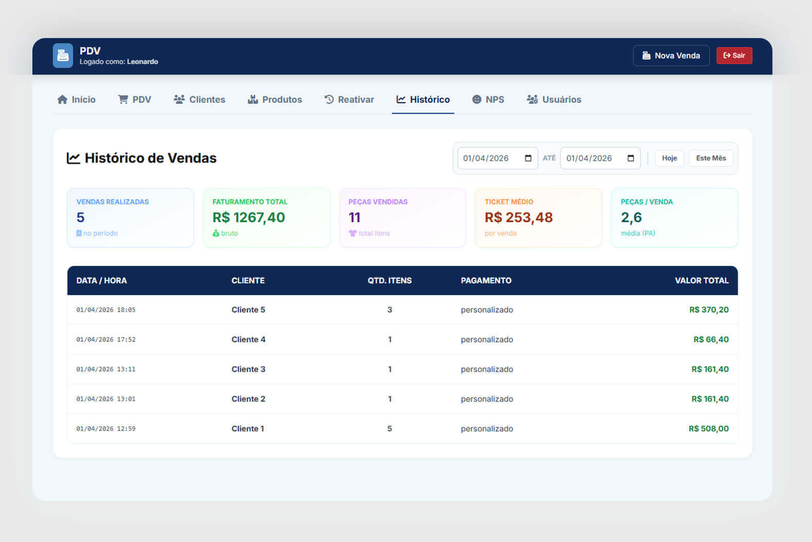Click timestamp 01/04/2026 13:01
Viewport: 812px width, 542px height.
pyautogui.click(x=106, y=399)
